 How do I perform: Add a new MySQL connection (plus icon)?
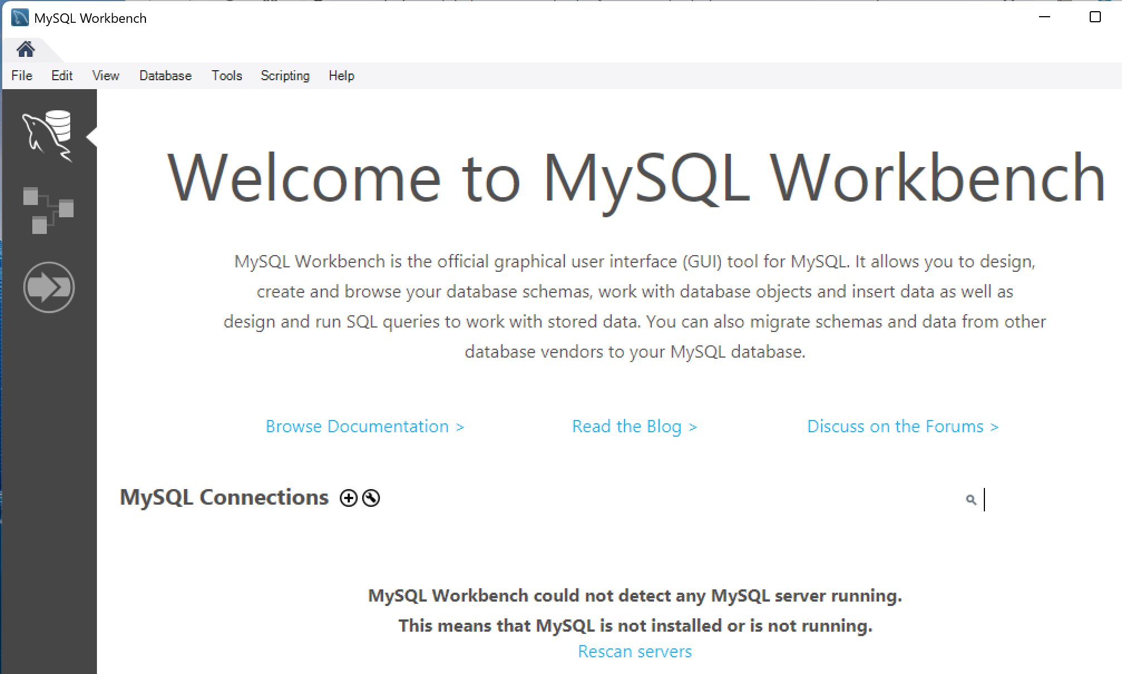click(349, 498)
